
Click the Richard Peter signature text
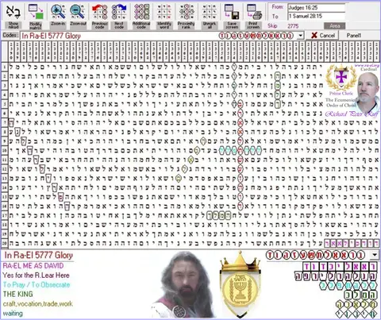(x=352, y=114)
